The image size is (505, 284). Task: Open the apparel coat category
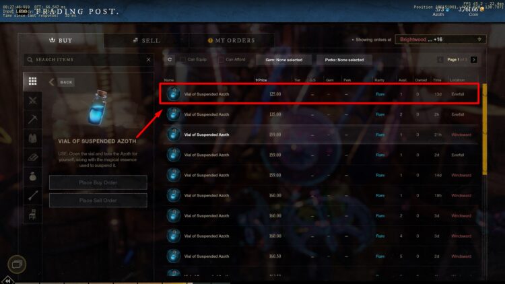pyautogui.click(x=32, y=139)
